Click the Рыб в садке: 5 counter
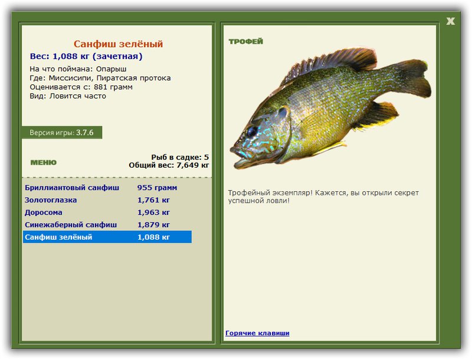The image size is (472, 360). point(180,158)
